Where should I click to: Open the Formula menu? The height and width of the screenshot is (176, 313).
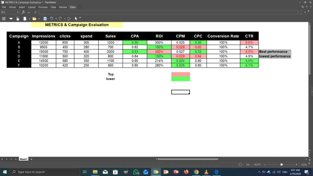coord(43,7)
